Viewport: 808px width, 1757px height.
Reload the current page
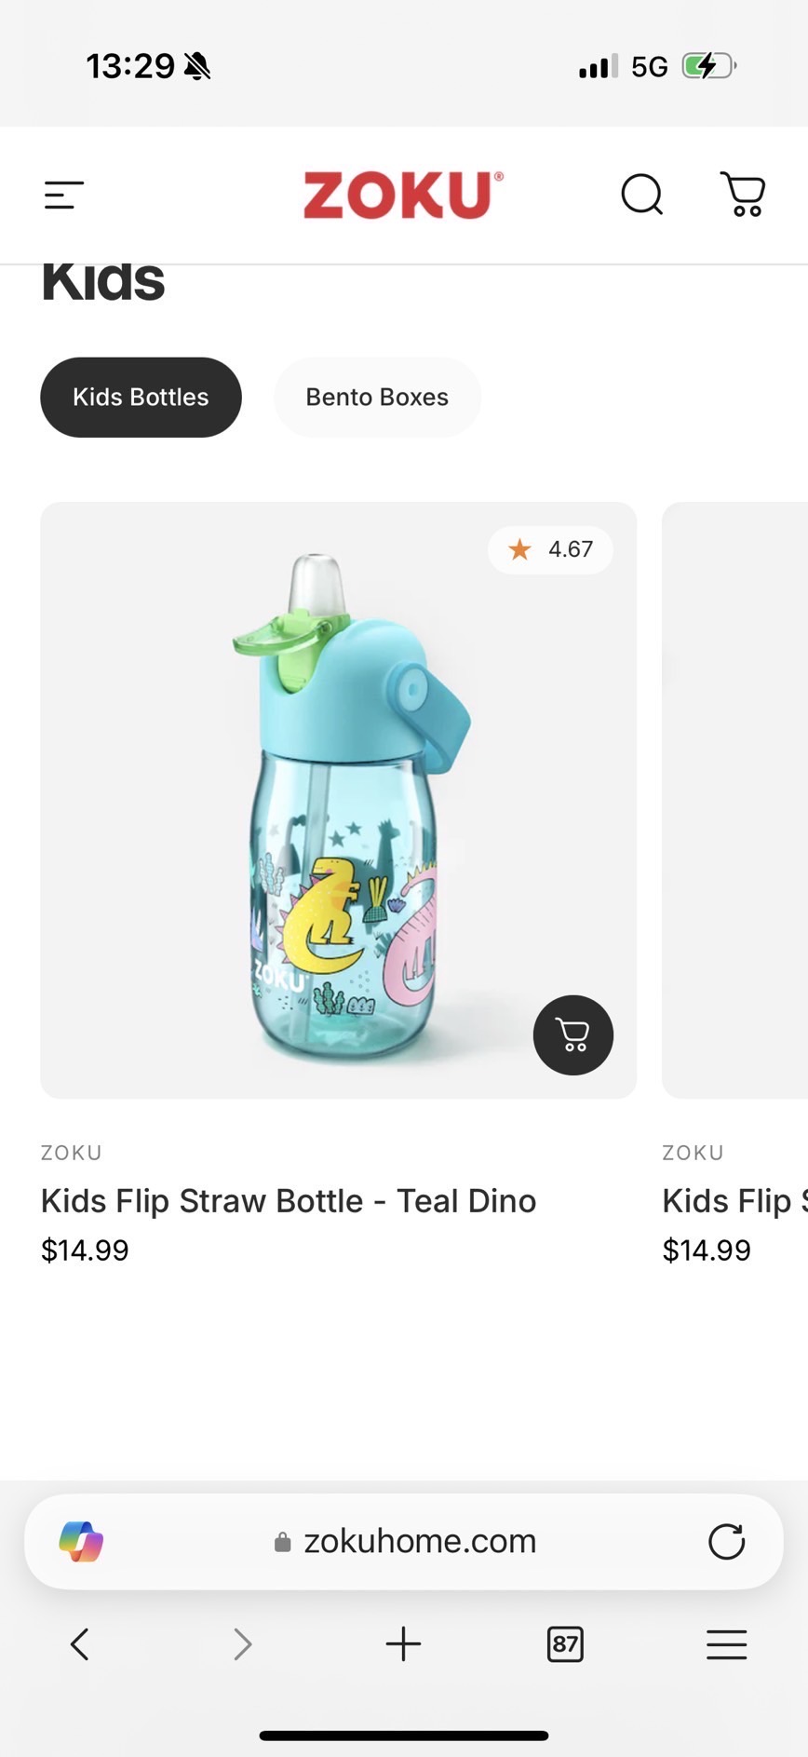pos(726,1542)
